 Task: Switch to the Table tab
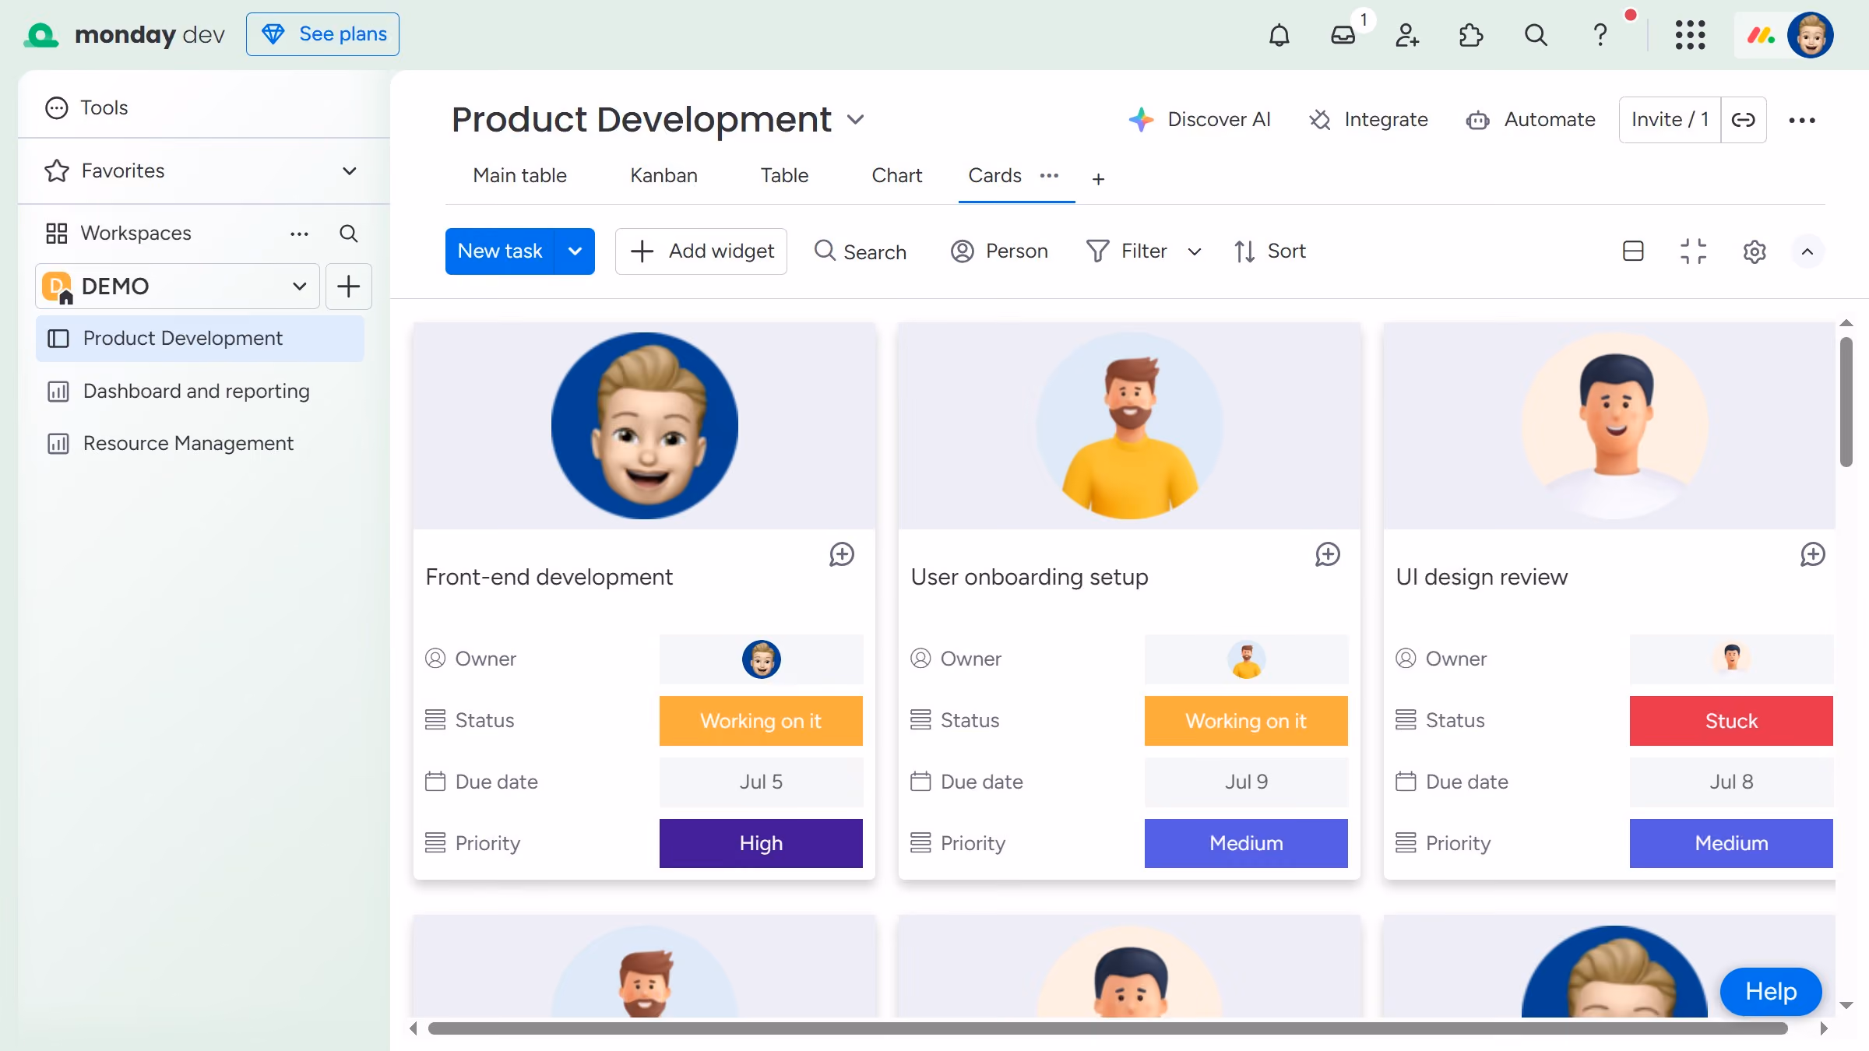(784, 176)
